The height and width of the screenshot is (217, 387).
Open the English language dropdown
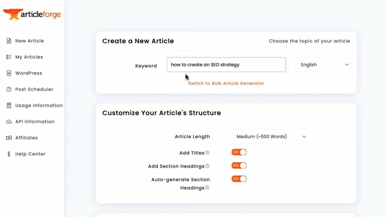[x=323, y=64]
